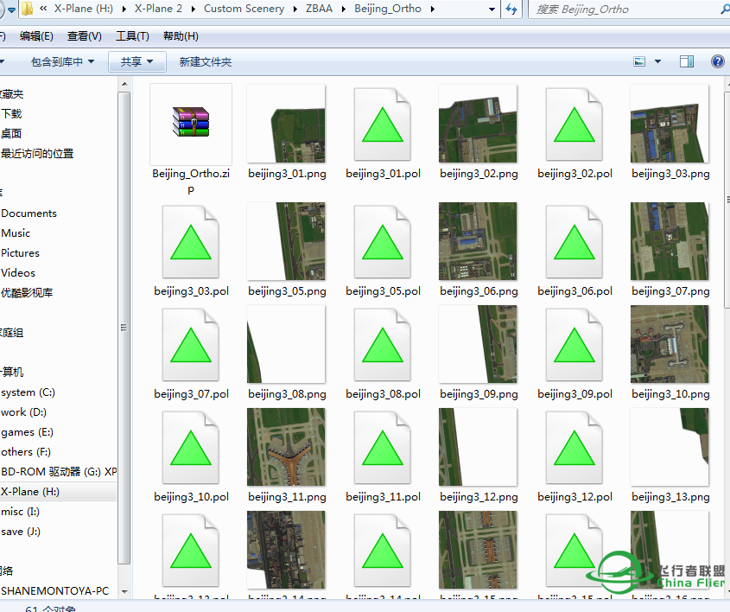Open SHANEMONTOYA-PC network computer
The image size is (730, 612).
click(55, 591)
